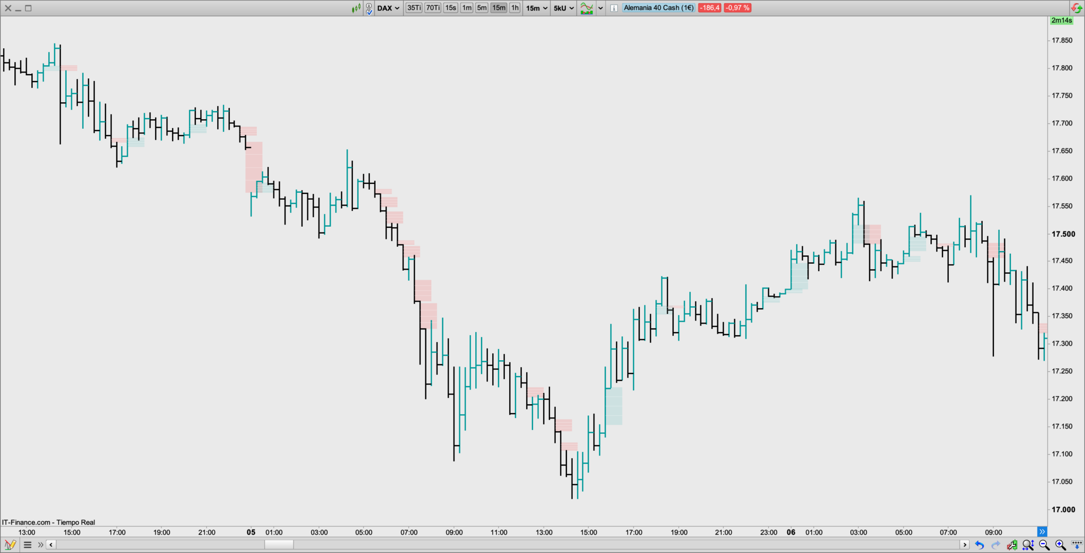
Task: Click the 06 date marker on time axis
Action: 791,532
